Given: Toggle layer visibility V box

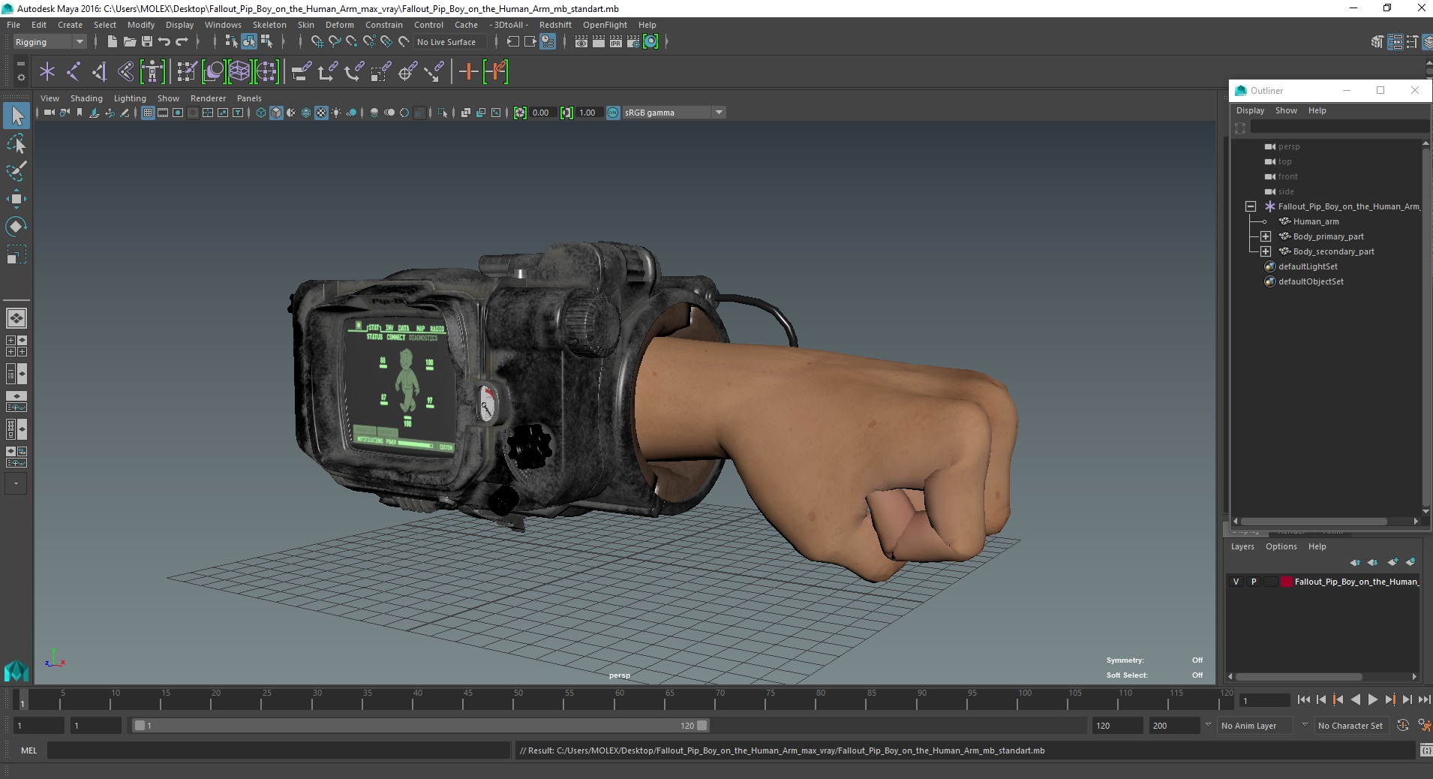Looking at the screenshot, I should click(1236, 582).
